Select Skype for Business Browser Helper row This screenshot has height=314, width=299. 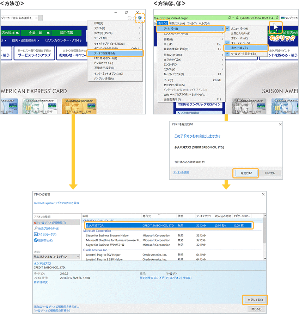click(x=169, y=235)
